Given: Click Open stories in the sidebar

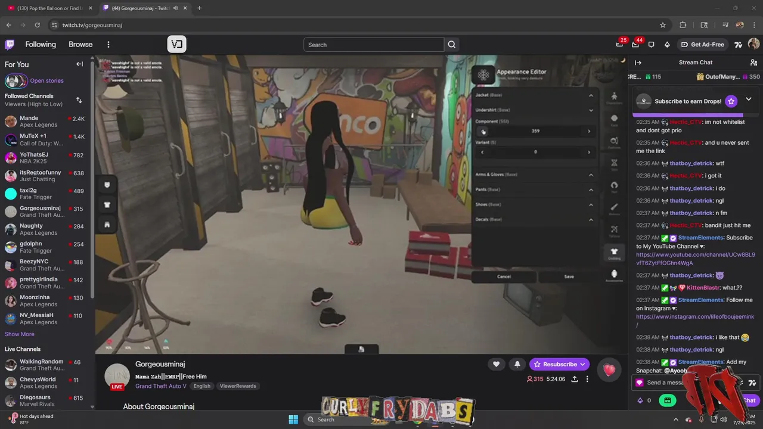Looking at the screenshot, I should pos(46,81).
